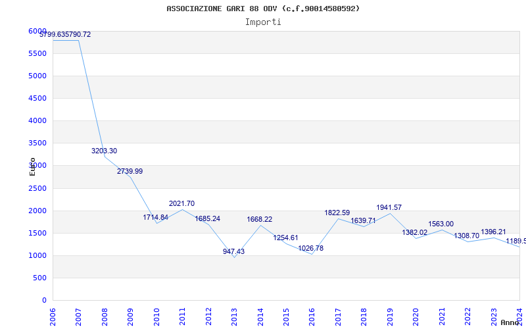Viewport: 526px width, 329px height.
Task: Click the 2013 x-axis year label
Action: tap(234, 317)
